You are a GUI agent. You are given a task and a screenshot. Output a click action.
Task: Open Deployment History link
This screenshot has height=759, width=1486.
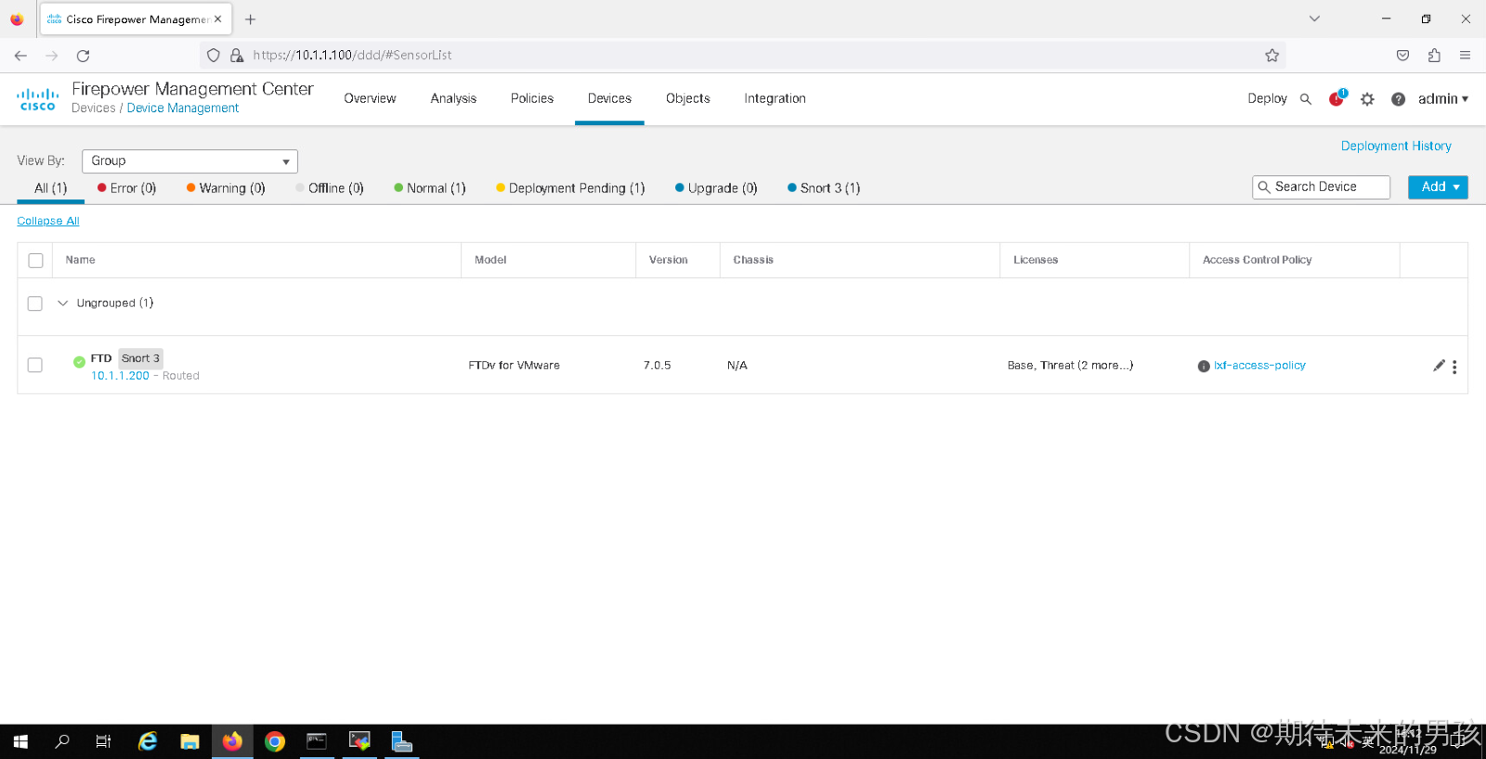click(1396, 146)
